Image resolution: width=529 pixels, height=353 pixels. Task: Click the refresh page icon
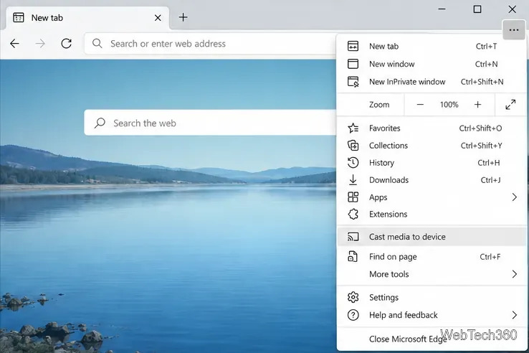67,44
